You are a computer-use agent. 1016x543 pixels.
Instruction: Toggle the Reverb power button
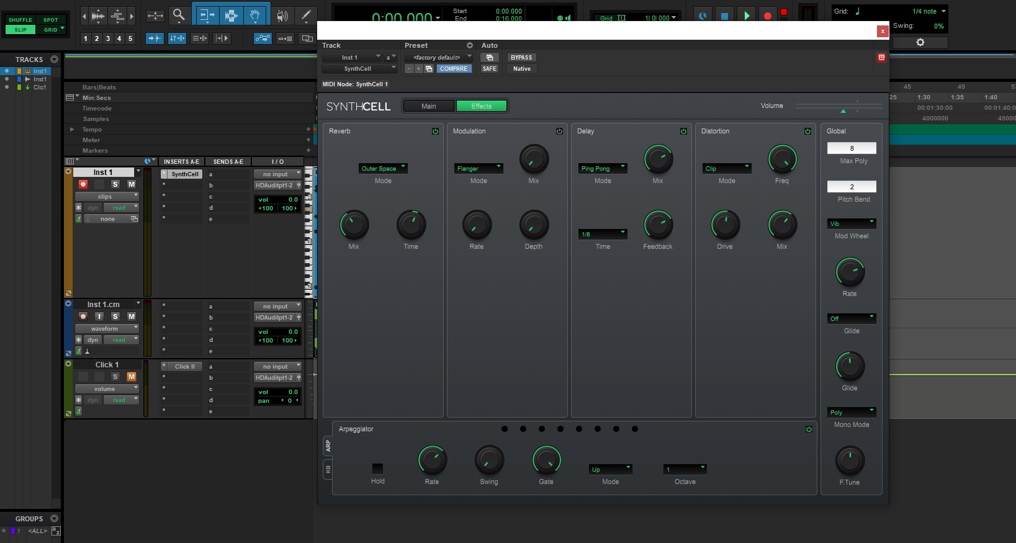(435, 132)
